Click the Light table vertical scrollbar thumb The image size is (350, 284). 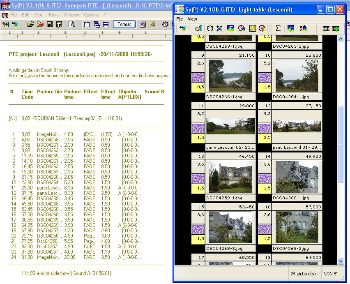click(341, 144)
